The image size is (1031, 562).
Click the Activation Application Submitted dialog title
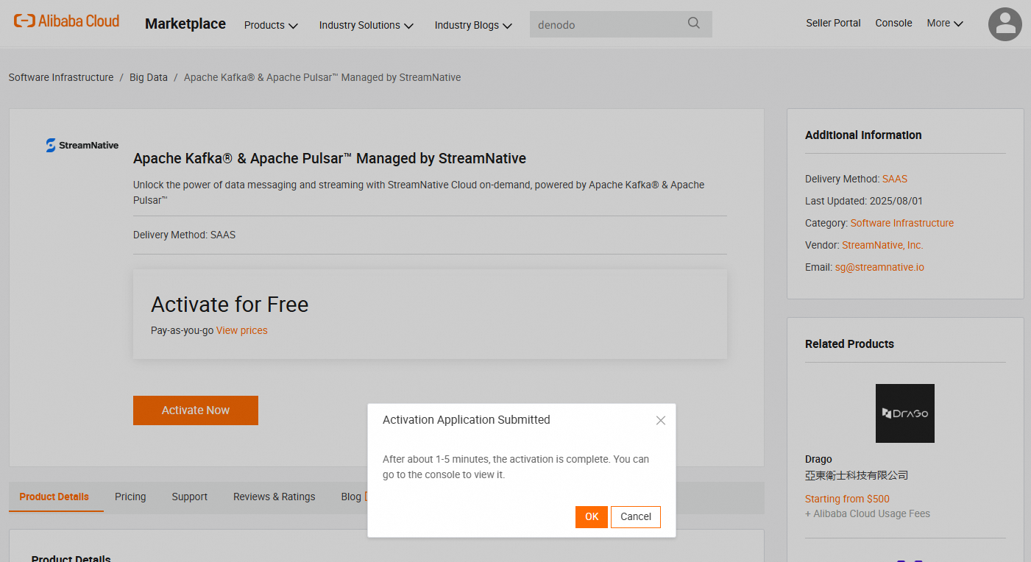[467, 420]
